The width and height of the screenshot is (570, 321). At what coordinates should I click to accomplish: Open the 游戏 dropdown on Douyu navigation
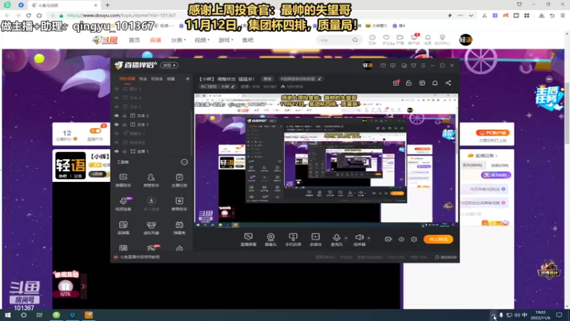225,40
